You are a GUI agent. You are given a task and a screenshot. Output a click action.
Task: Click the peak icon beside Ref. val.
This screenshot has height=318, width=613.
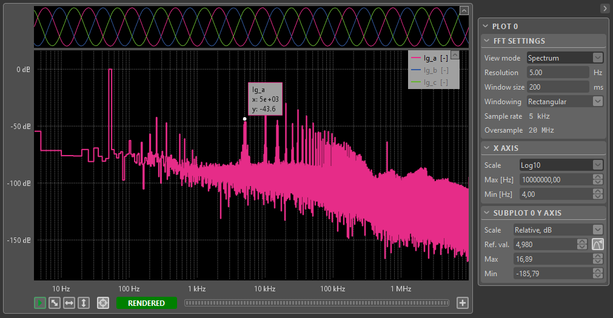point(598,245)
